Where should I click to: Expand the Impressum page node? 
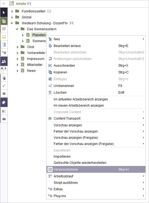pyautogui.click(x=18, y=59)
